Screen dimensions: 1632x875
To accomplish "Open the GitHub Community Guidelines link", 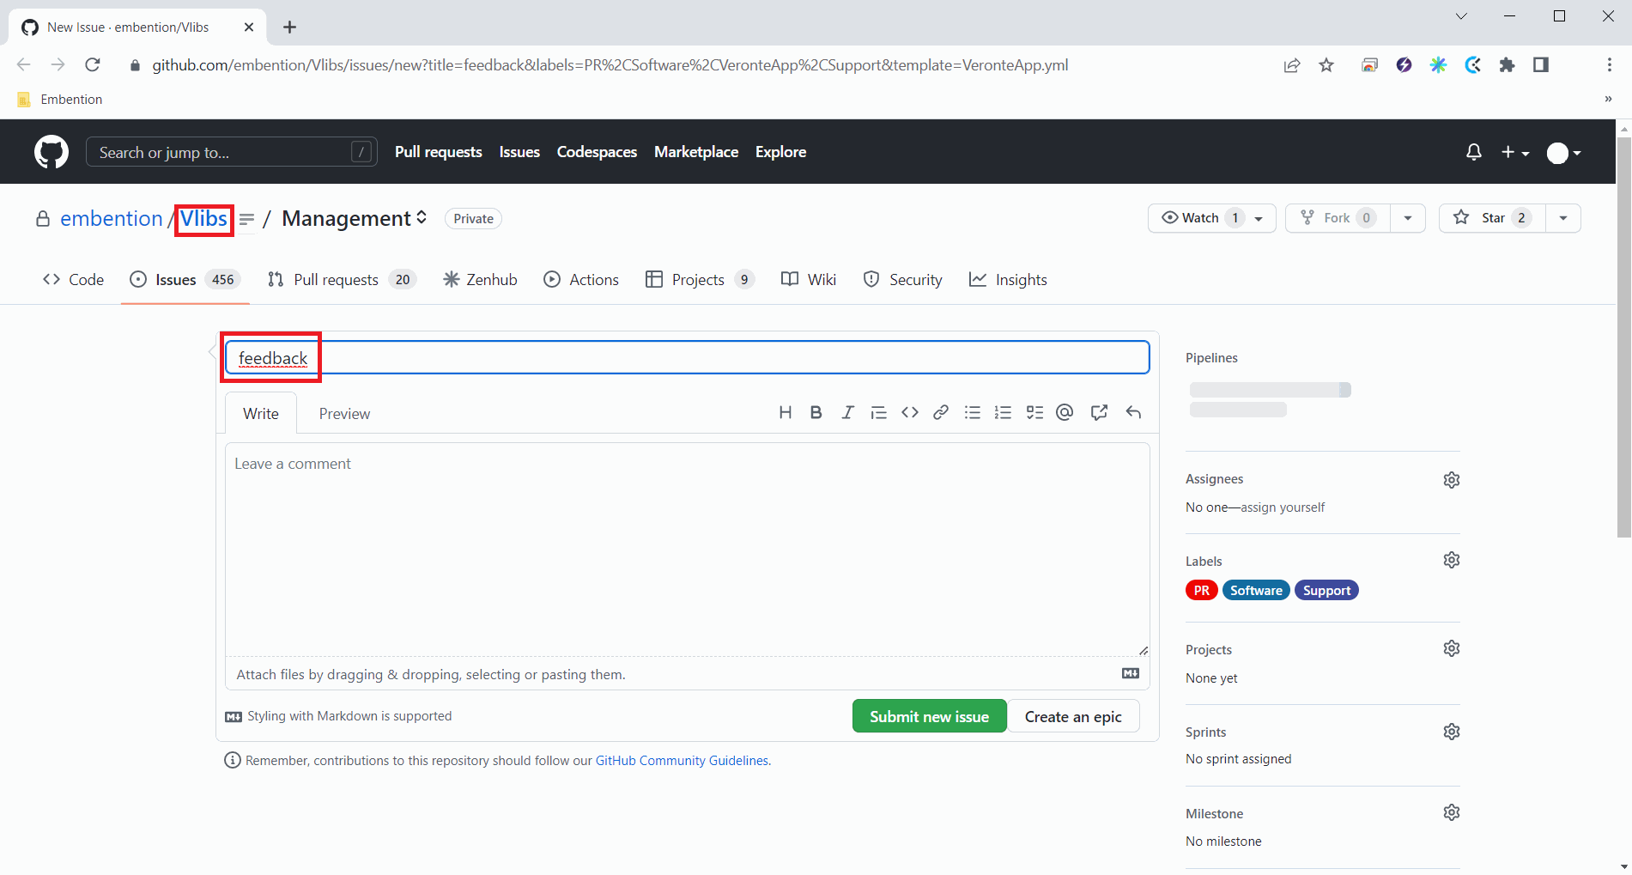I will pos(682,761).
